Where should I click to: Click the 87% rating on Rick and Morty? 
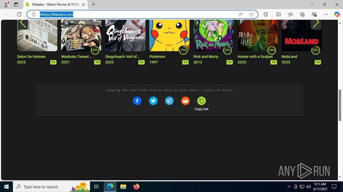(x=227, y=50)
